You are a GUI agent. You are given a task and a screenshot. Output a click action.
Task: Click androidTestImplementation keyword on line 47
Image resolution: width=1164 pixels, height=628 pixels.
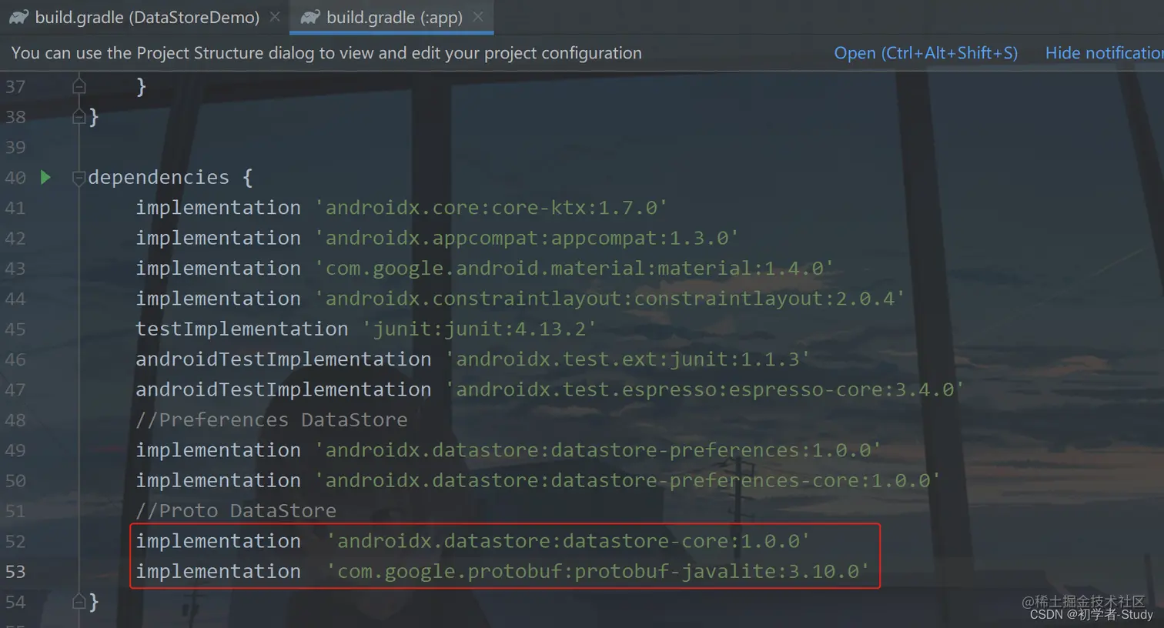[x=283, y=389]
